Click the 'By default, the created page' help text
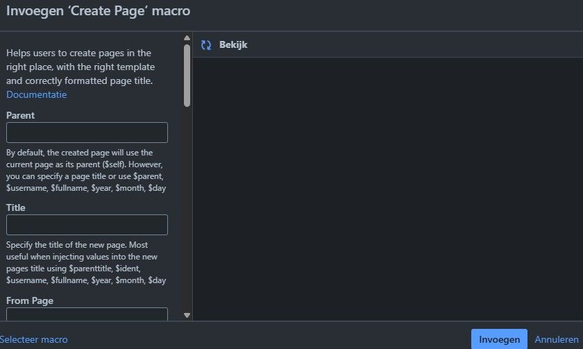Viewport: 583px width, 349px height. [86, 170]
